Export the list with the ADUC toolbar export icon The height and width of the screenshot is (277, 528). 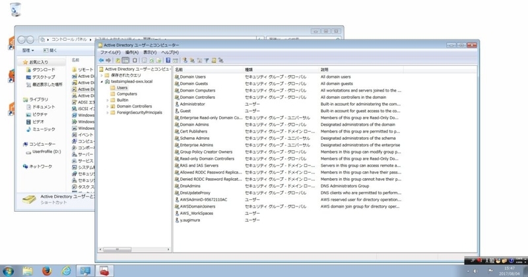tap(158, 61)
